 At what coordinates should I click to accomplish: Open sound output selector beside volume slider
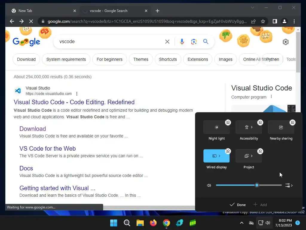pyautogui.click(x=289, y=185)
